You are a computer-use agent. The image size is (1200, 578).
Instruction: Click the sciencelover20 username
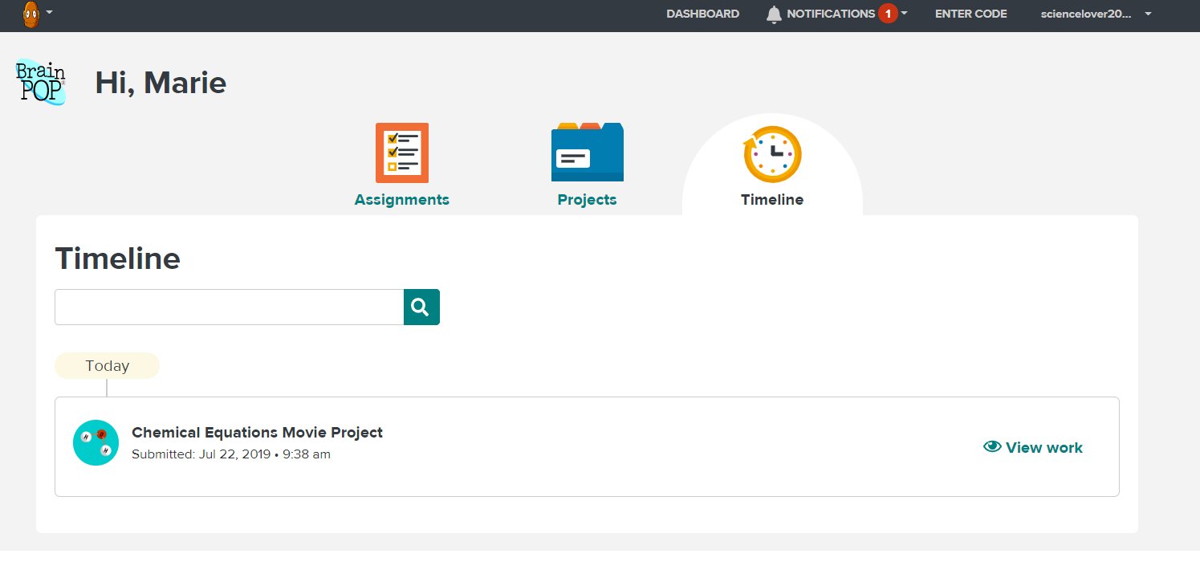coord(1086,14)
